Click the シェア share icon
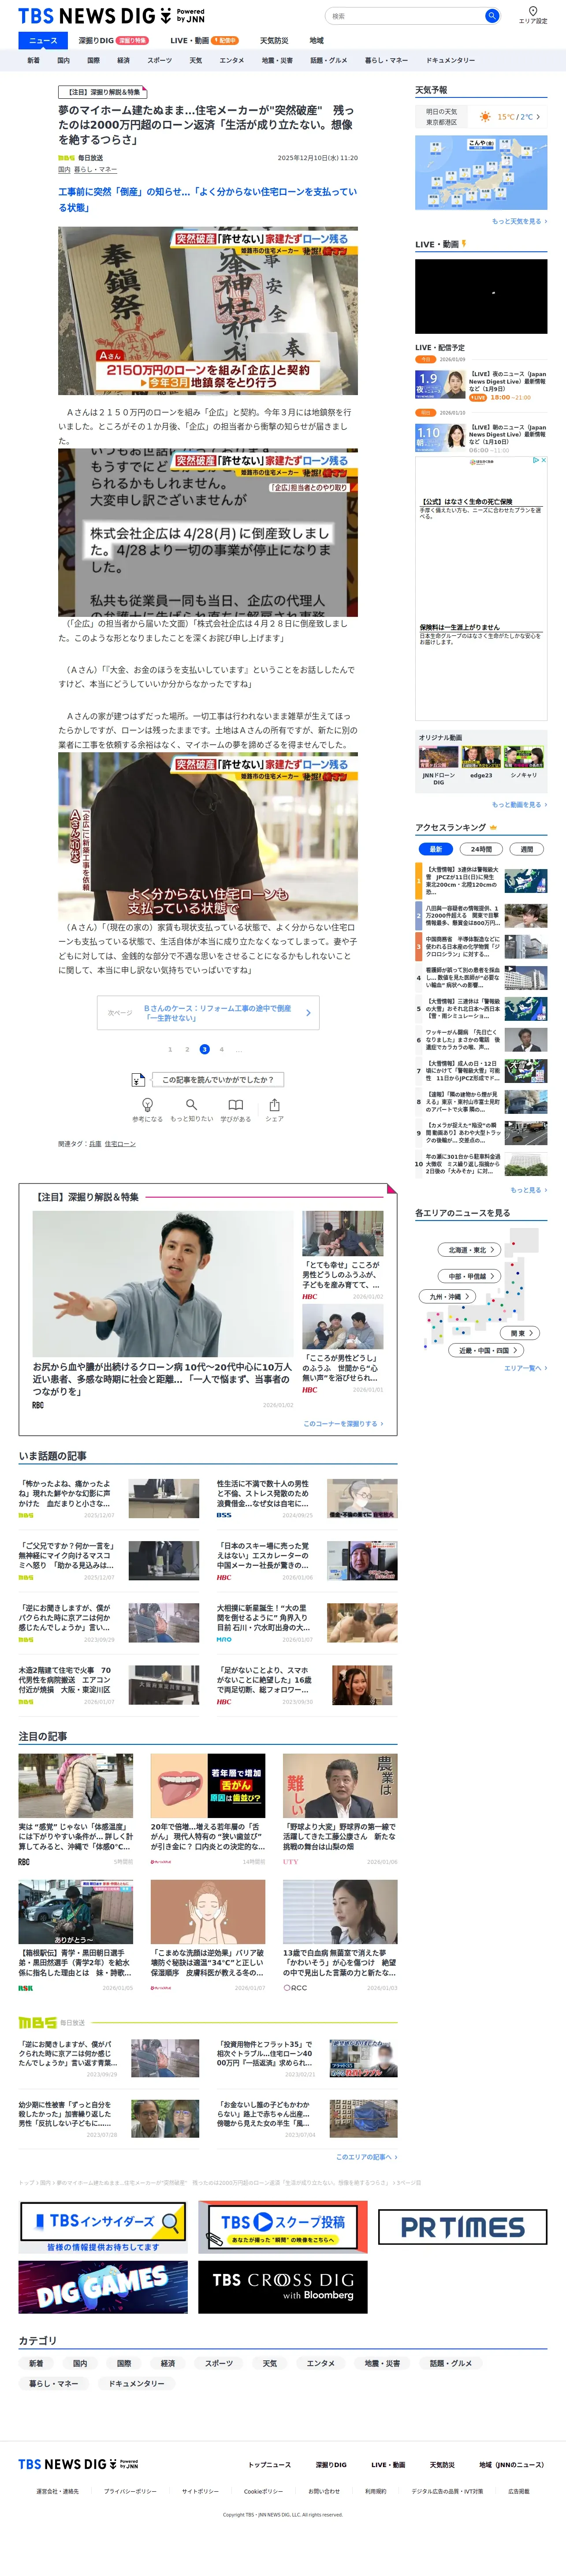Screen dimensions: 566x2576 click(x=274, y=1104)
